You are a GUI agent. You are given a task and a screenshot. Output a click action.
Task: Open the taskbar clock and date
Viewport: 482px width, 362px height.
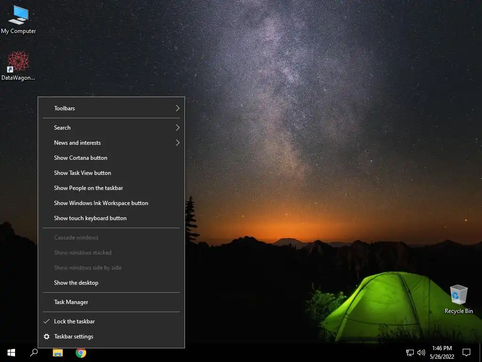442,353
